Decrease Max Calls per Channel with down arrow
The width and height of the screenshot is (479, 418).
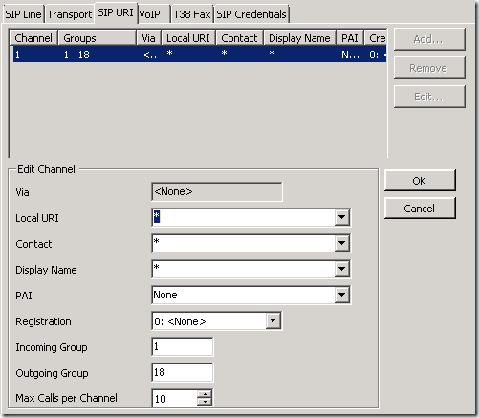(205, 402)
